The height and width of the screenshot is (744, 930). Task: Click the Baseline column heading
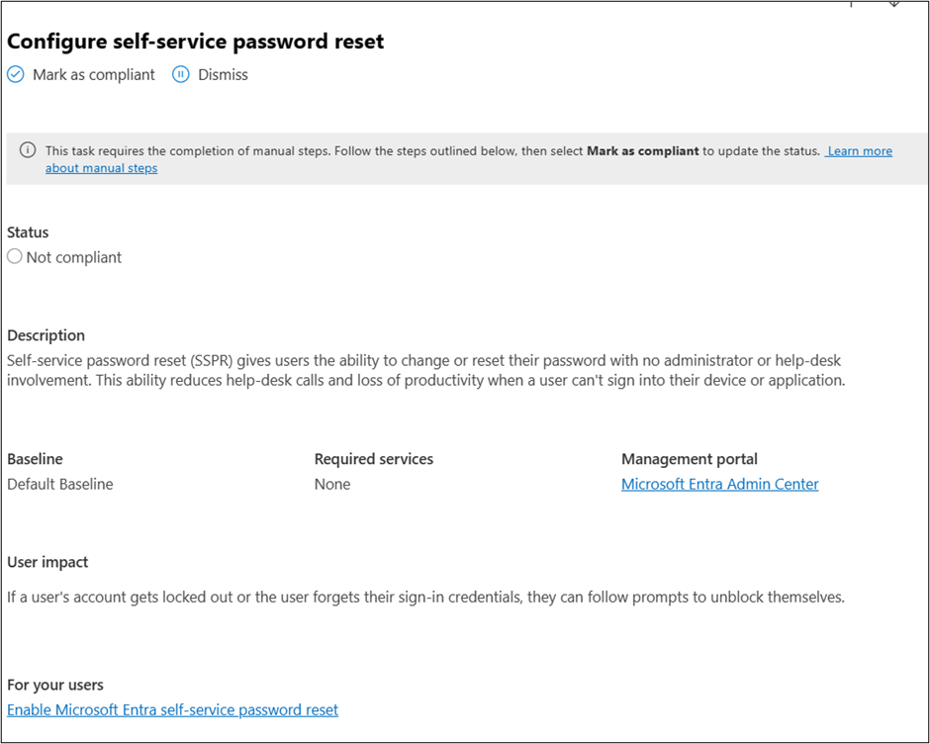pos(35,459)
